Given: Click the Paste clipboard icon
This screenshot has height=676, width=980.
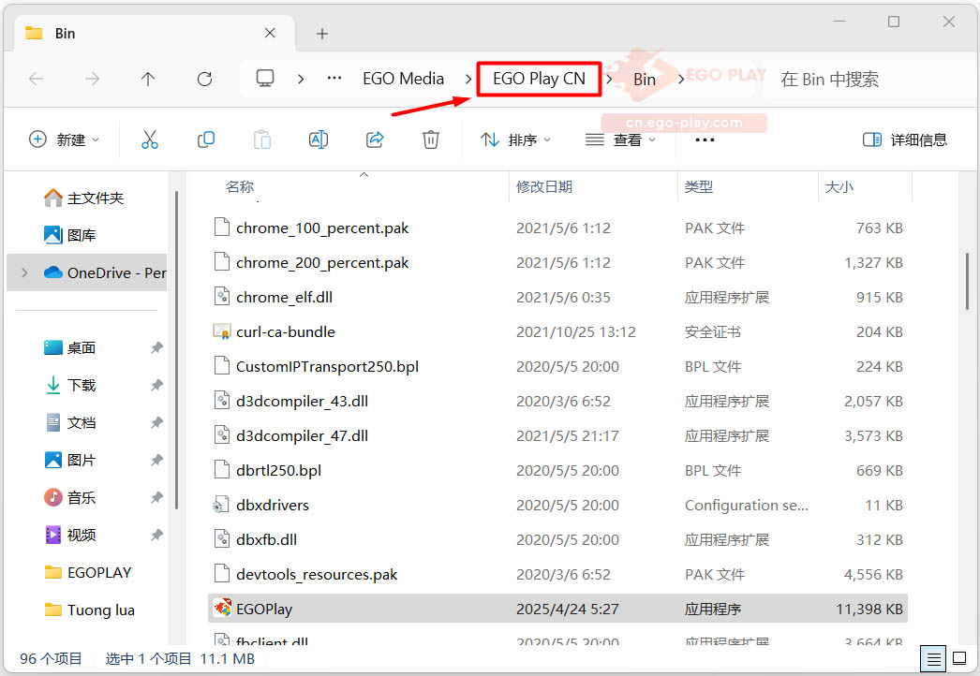Looking at the screenshot, I should click(262, 140).
